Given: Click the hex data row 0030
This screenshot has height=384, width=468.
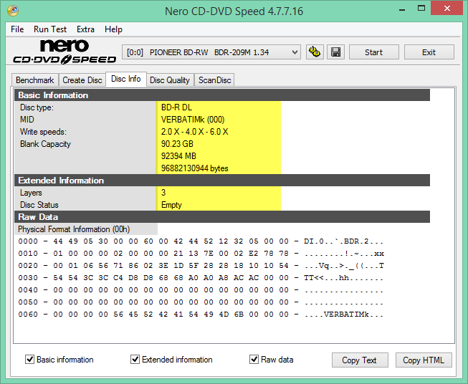Looking at the screenshot, I should pyautogui.click(x=201, y=278).
